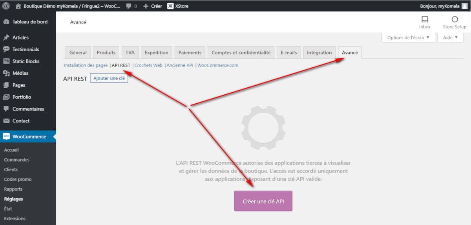The width and height of the screenshot is (471, 225).
Task: Open the Articles menu item
Action: [x=28, y=38]
